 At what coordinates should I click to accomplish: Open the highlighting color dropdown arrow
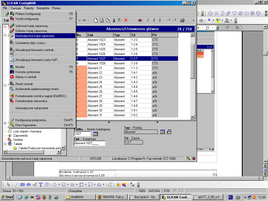point(222,20)
